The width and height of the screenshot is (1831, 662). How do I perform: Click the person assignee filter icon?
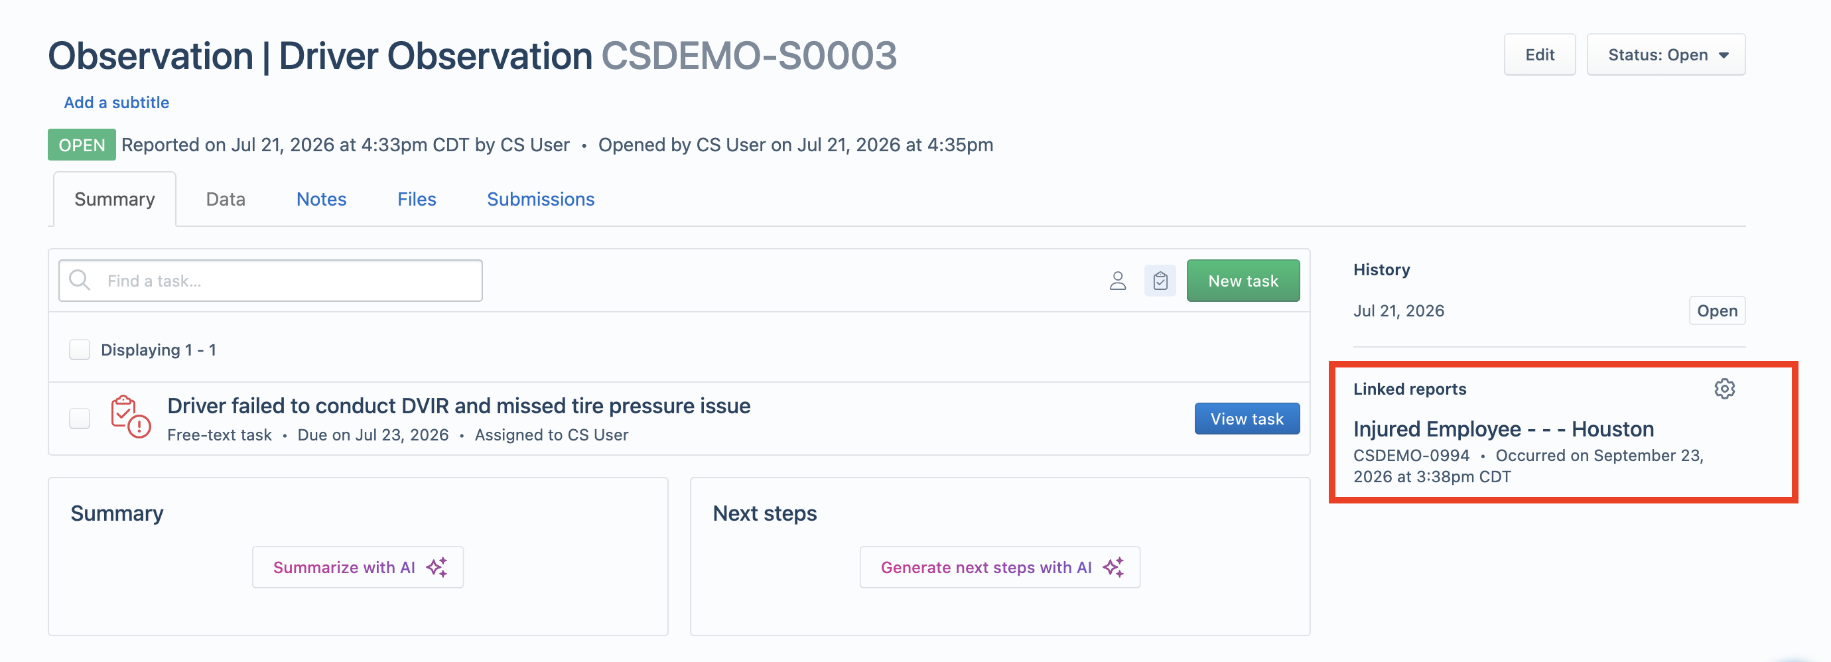(x=1117, y=281)
